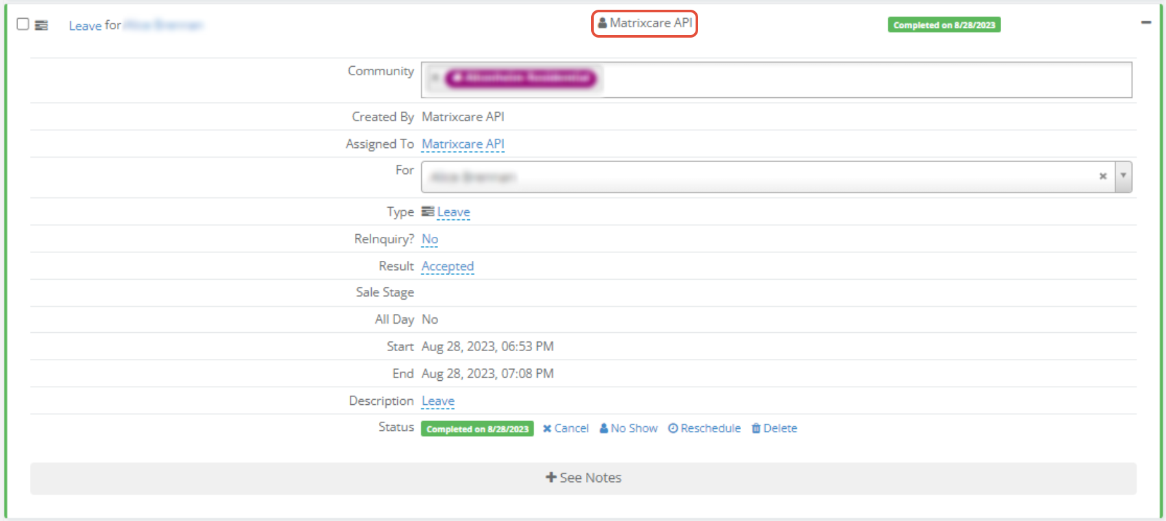Click the All Day 'No' value
This screenshot has width=1166, height=521.
(x=430, y=319)
